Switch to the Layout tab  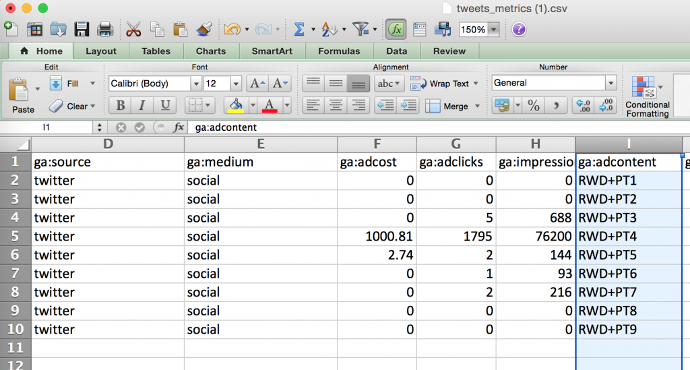(x=101, y=51)
